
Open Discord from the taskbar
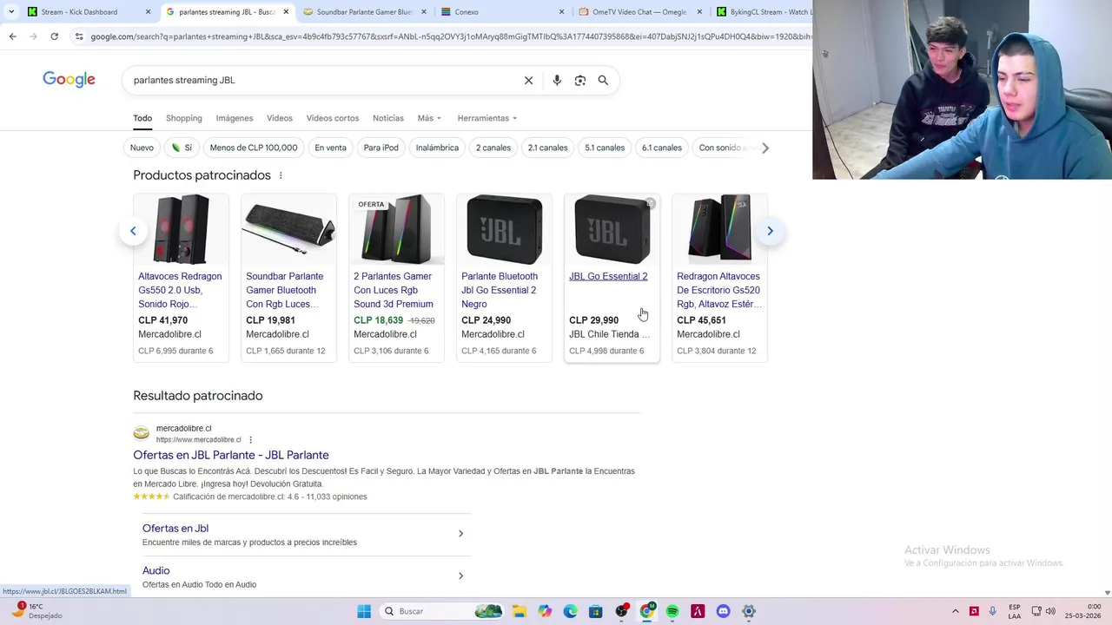click(x=723, y=611)
